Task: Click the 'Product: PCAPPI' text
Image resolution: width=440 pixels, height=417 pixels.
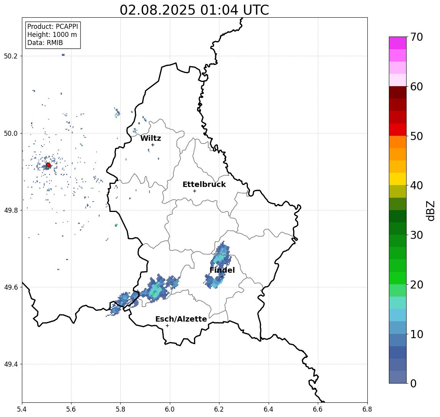Action: (x=53, y=27)
